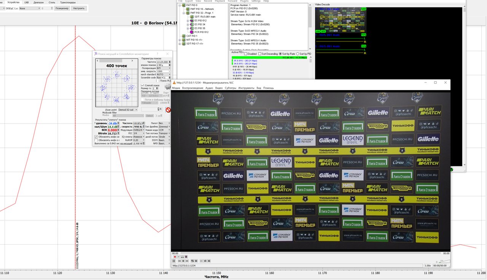Select the Sort by PID radio button
Image resolution: width=487 pixels, height=280 pixels.
(298, 54)
